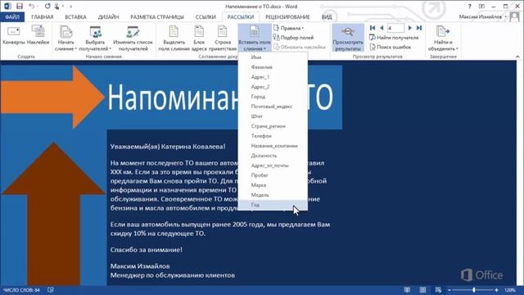Switch to ВСТАВКА tab
Image resolution: width=524 pixels, height=295 pixels.
(76, 16)
